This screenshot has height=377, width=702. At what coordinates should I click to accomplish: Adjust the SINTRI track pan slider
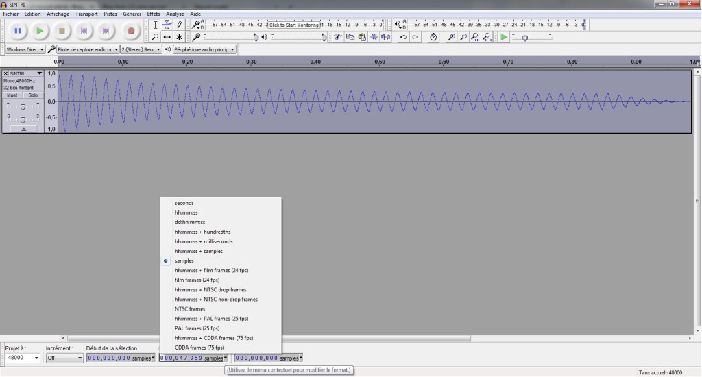[23, 119]
